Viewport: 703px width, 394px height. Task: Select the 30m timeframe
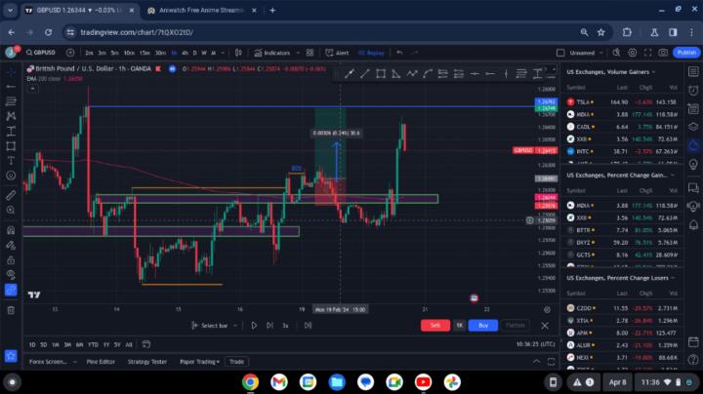tap(160, 53)
